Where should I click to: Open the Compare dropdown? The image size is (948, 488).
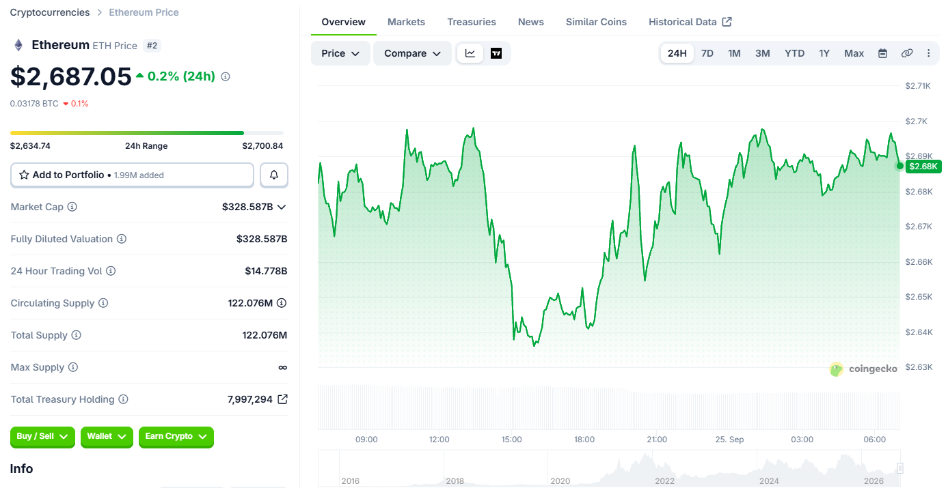click(412, 53)
